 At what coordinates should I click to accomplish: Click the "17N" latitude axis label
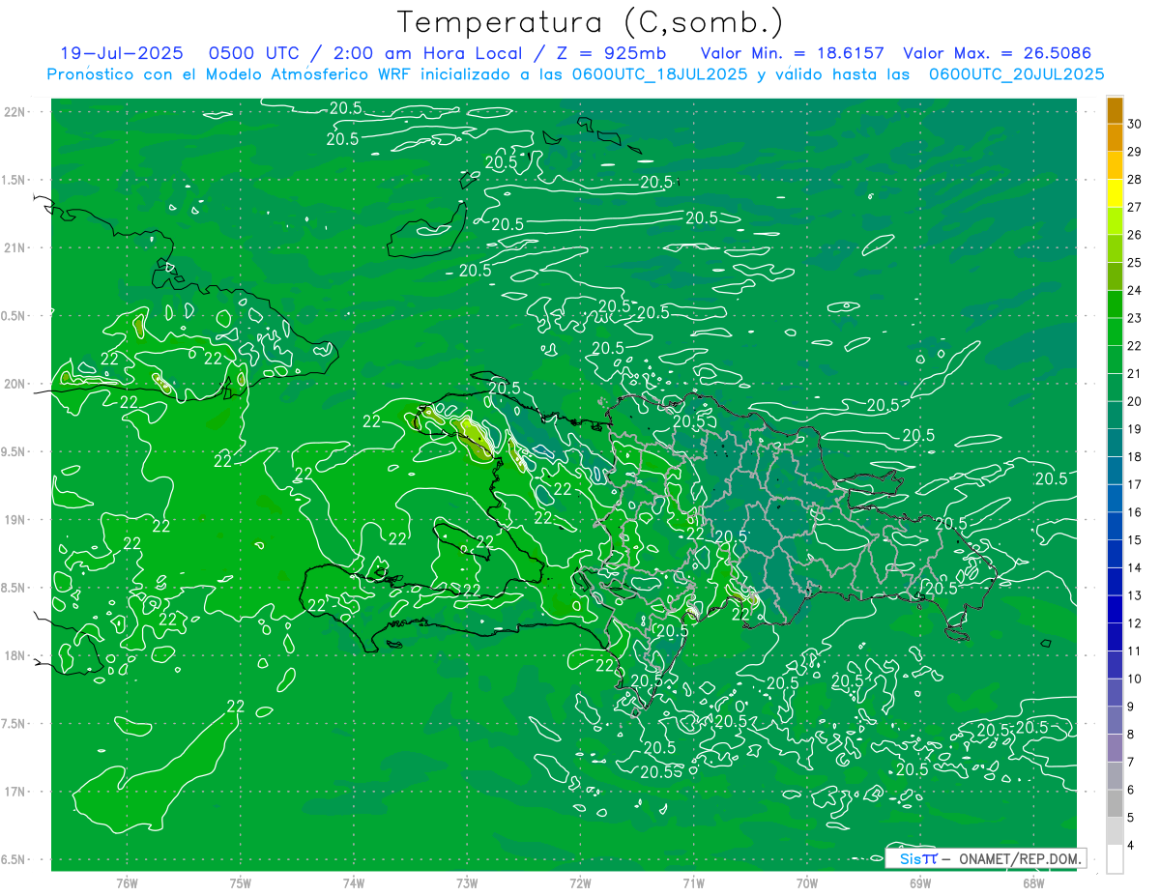15,792
